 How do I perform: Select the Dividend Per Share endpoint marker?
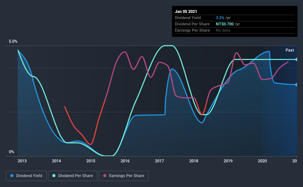[296, 59]
